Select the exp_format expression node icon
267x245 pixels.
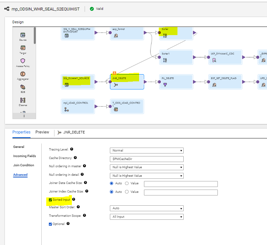pos(116,35)
